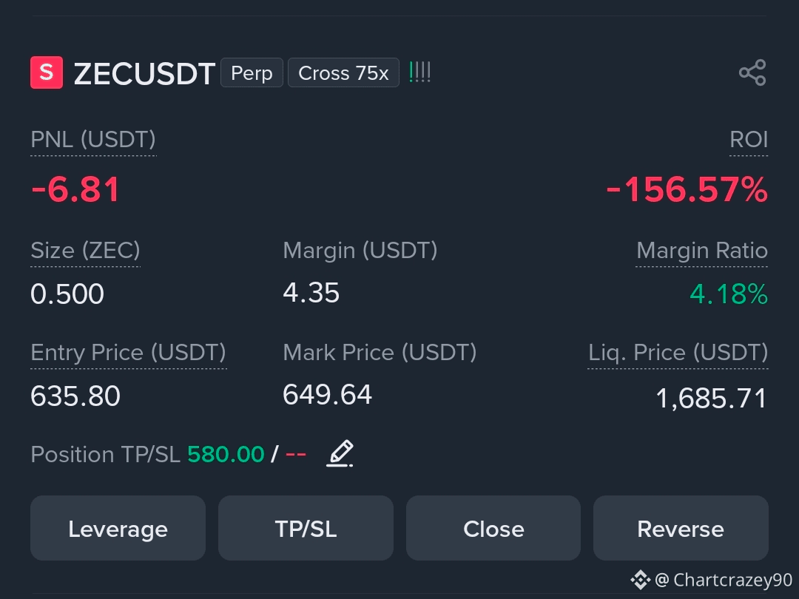Tap the 580.00 take profit value
The width and height of the screenshot is (799, 599).
[226, 454]
